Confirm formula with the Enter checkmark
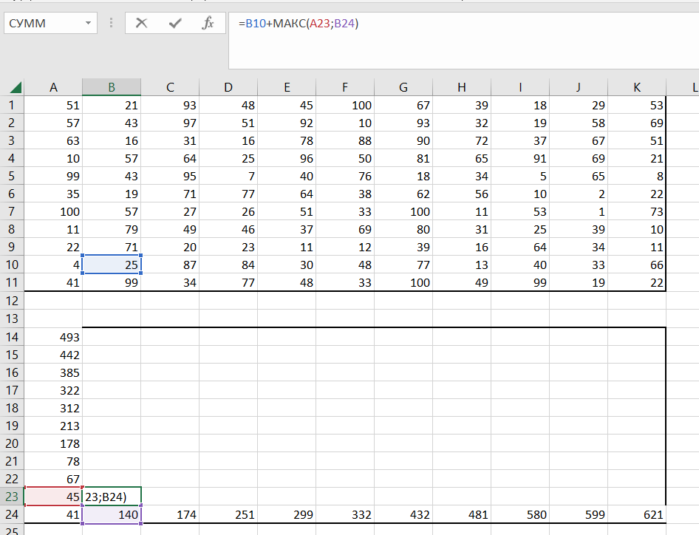 (175, 24)
